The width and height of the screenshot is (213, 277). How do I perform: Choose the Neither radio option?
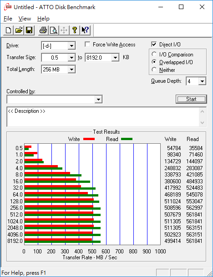(154, 70)
